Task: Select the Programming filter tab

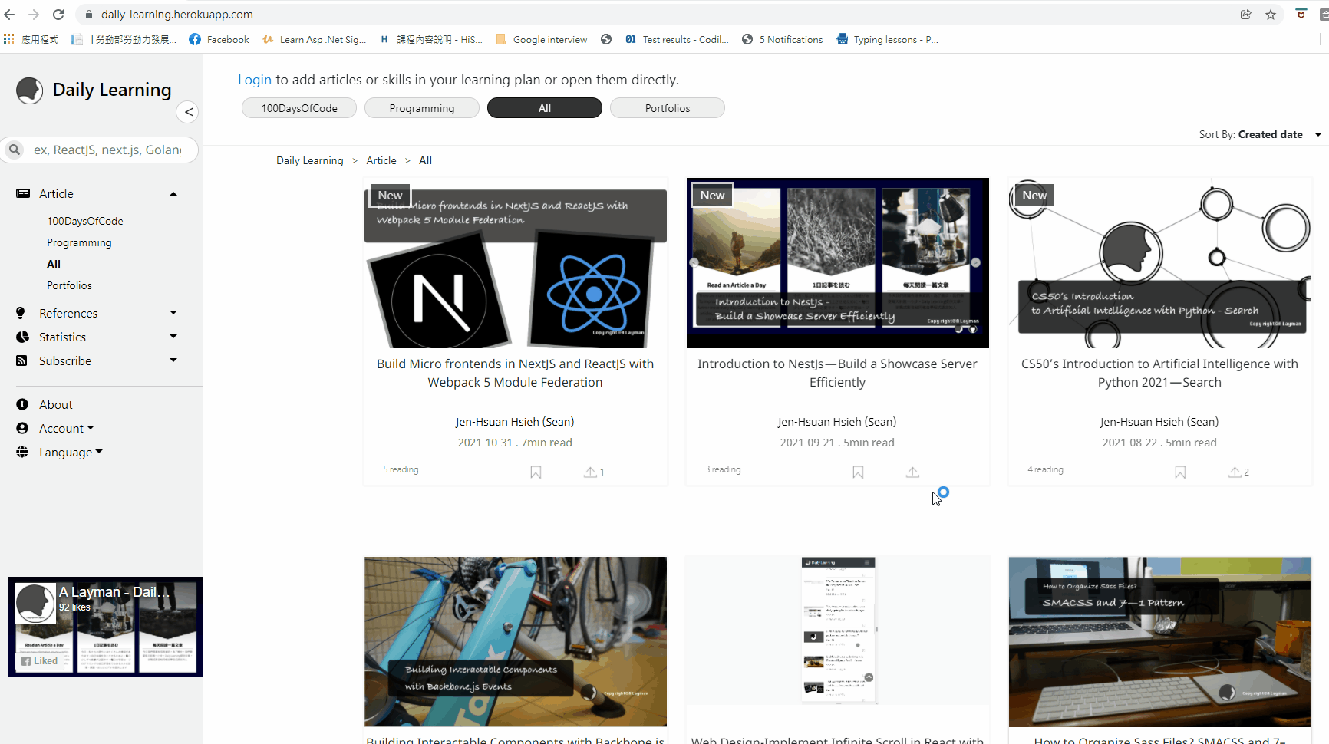Action: coord(422,108)
